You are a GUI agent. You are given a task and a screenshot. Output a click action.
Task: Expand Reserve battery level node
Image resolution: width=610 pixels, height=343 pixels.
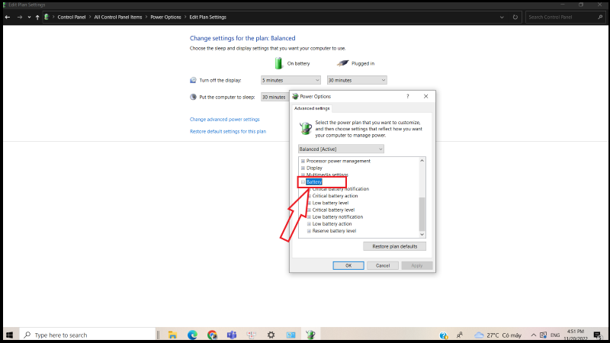309,231
